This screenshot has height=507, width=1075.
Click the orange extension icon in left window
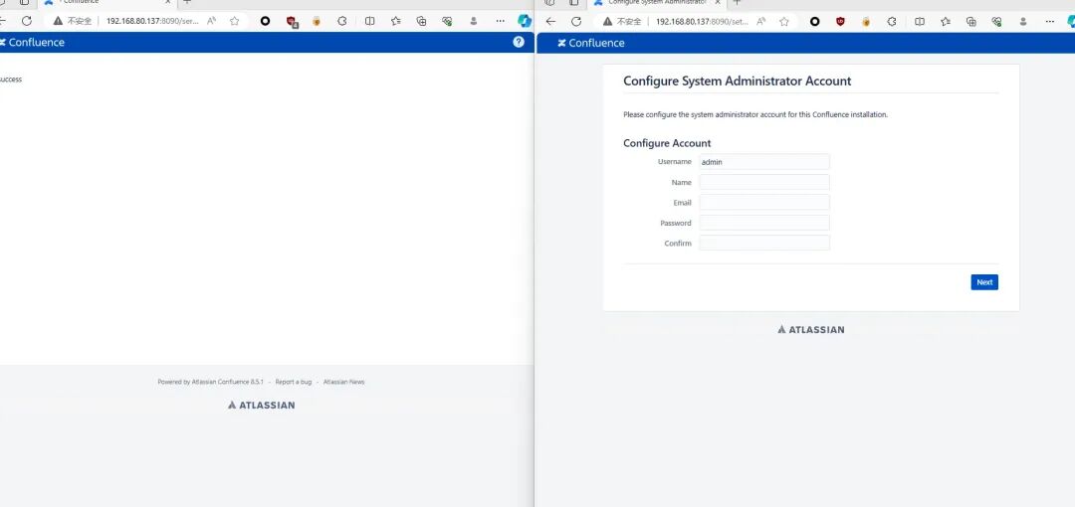tap(317, 21)
